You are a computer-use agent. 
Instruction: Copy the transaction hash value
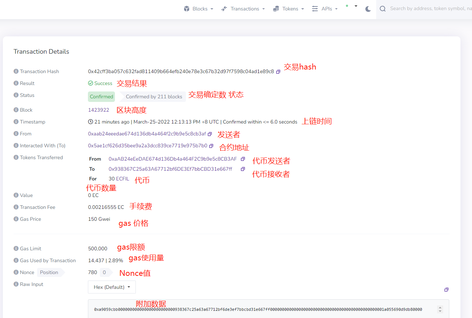point(278,72)
